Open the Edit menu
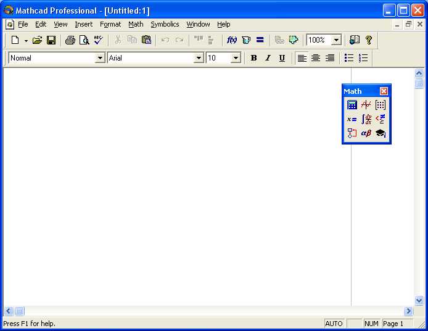The image size is (428, 331). coord(41,24)
